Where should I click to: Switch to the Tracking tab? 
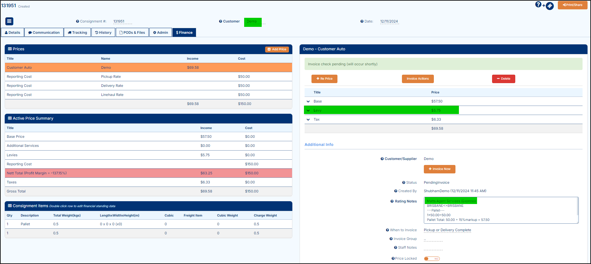click(x=77, y=32)
